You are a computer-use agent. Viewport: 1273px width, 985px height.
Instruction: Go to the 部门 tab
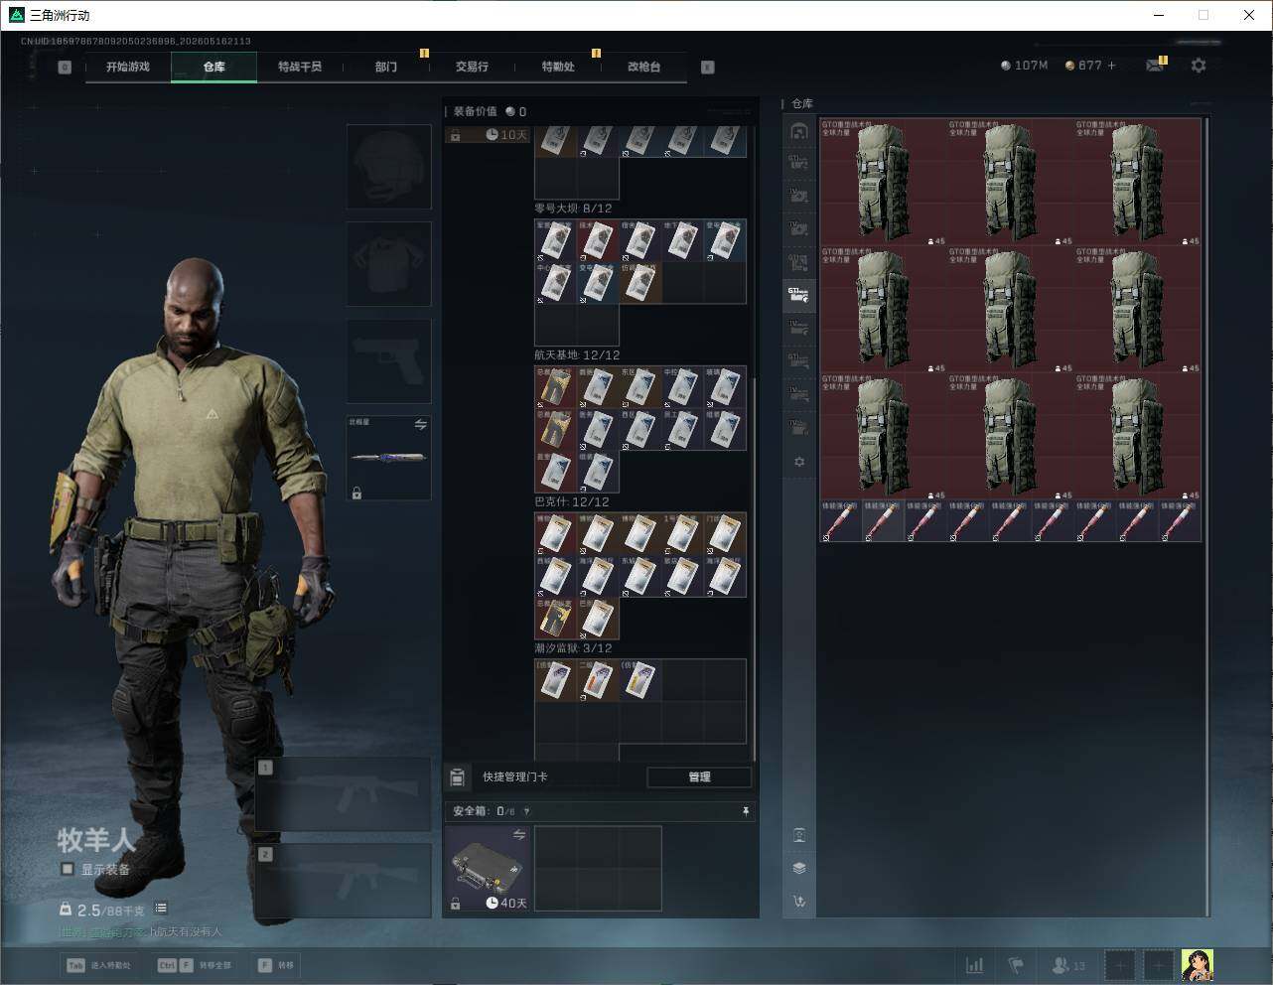point(386,67)
